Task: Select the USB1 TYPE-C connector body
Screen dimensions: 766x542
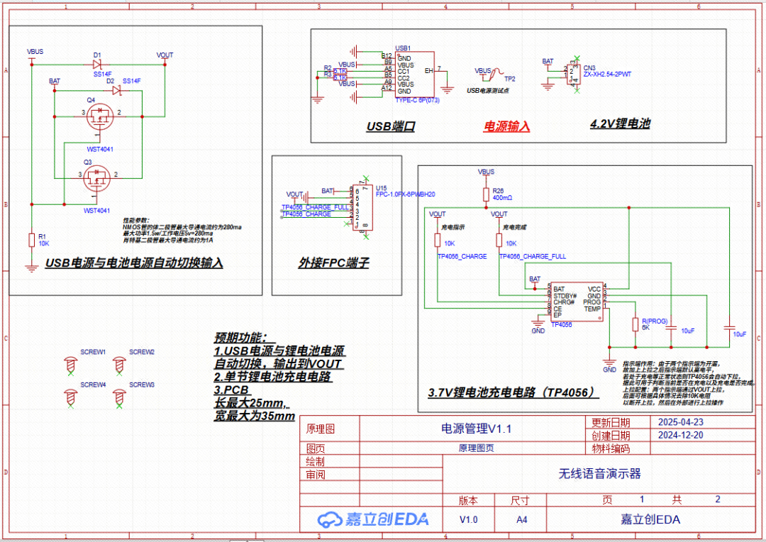Action: [414, 74]
